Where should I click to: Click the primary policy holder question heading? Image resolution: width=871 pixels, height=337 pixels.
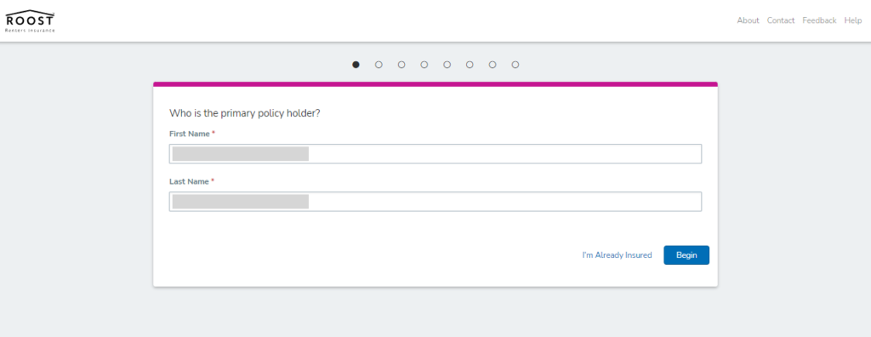click(x=244, y=113)
